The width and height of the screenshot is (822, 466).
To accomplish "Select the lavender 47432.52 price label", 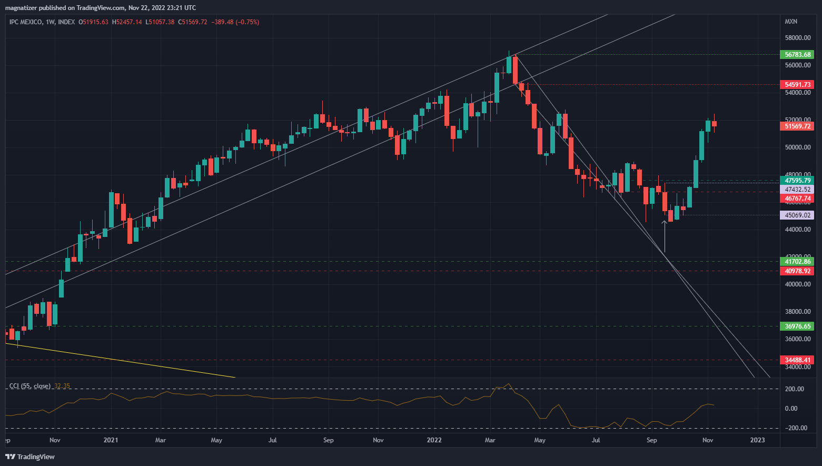I will click(797, 190).
